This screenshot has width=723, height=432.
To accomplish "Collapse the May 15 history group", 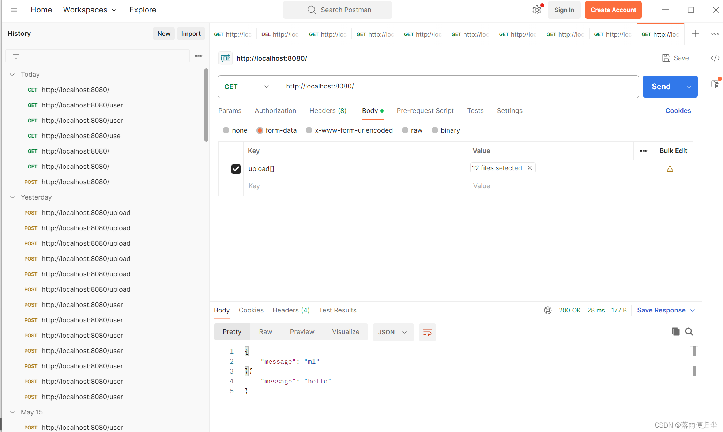I will coord(12,412).
